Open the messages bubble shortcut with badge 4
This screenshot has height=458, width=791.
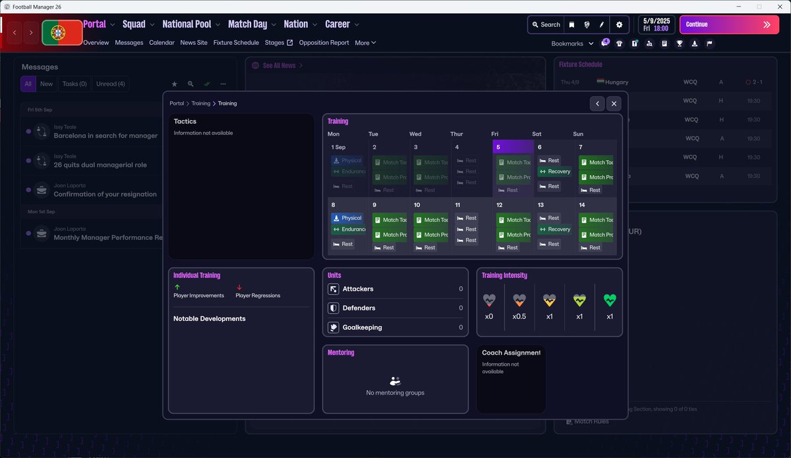605,43
